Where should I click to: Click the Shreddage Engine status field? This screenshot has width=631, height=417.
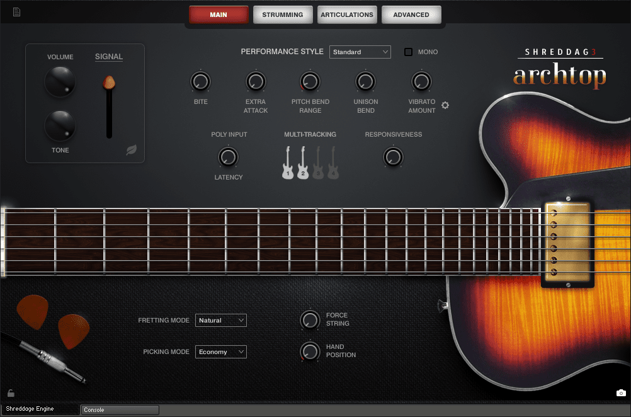[40, 409]
